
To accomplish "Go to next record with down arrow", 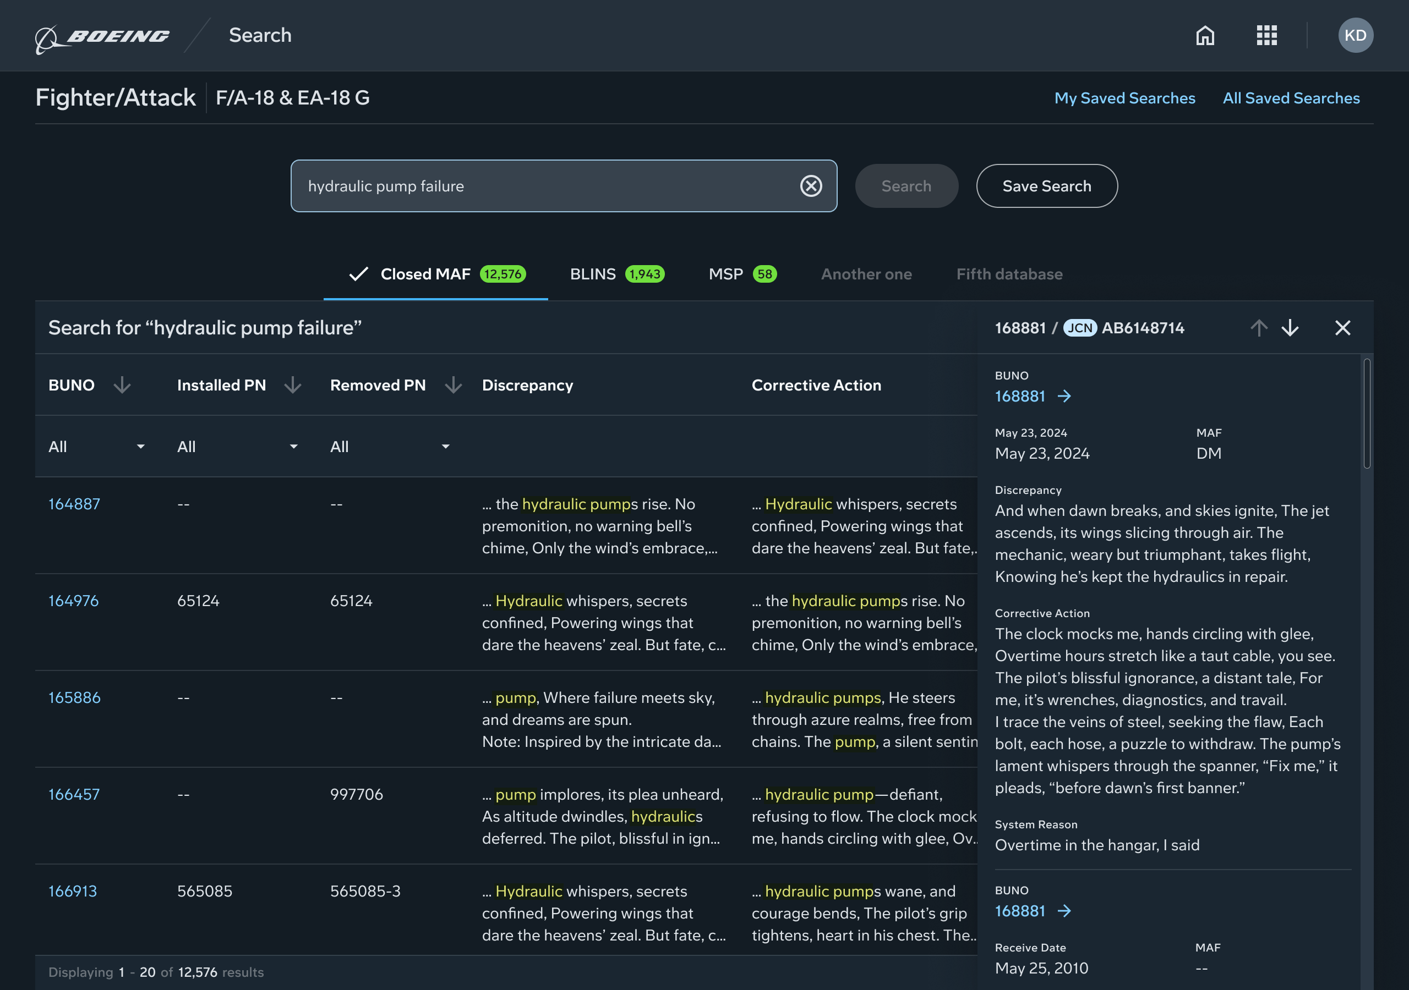I will tap(1290, 328).
